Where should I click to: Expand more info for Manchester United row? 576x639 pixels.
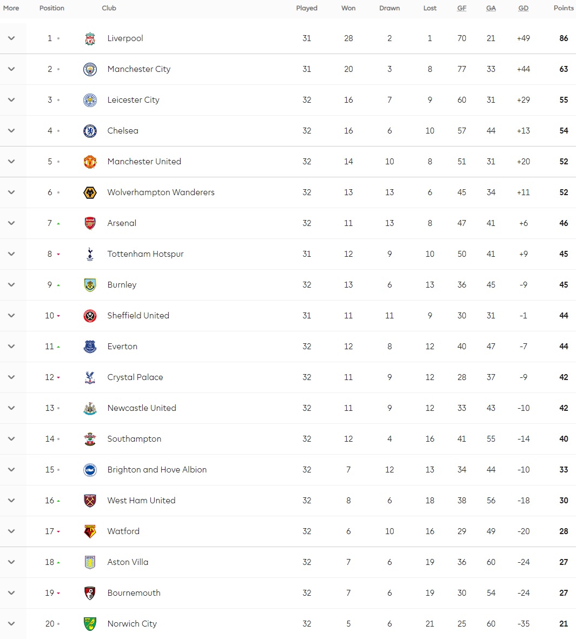[x=11, y=162]
